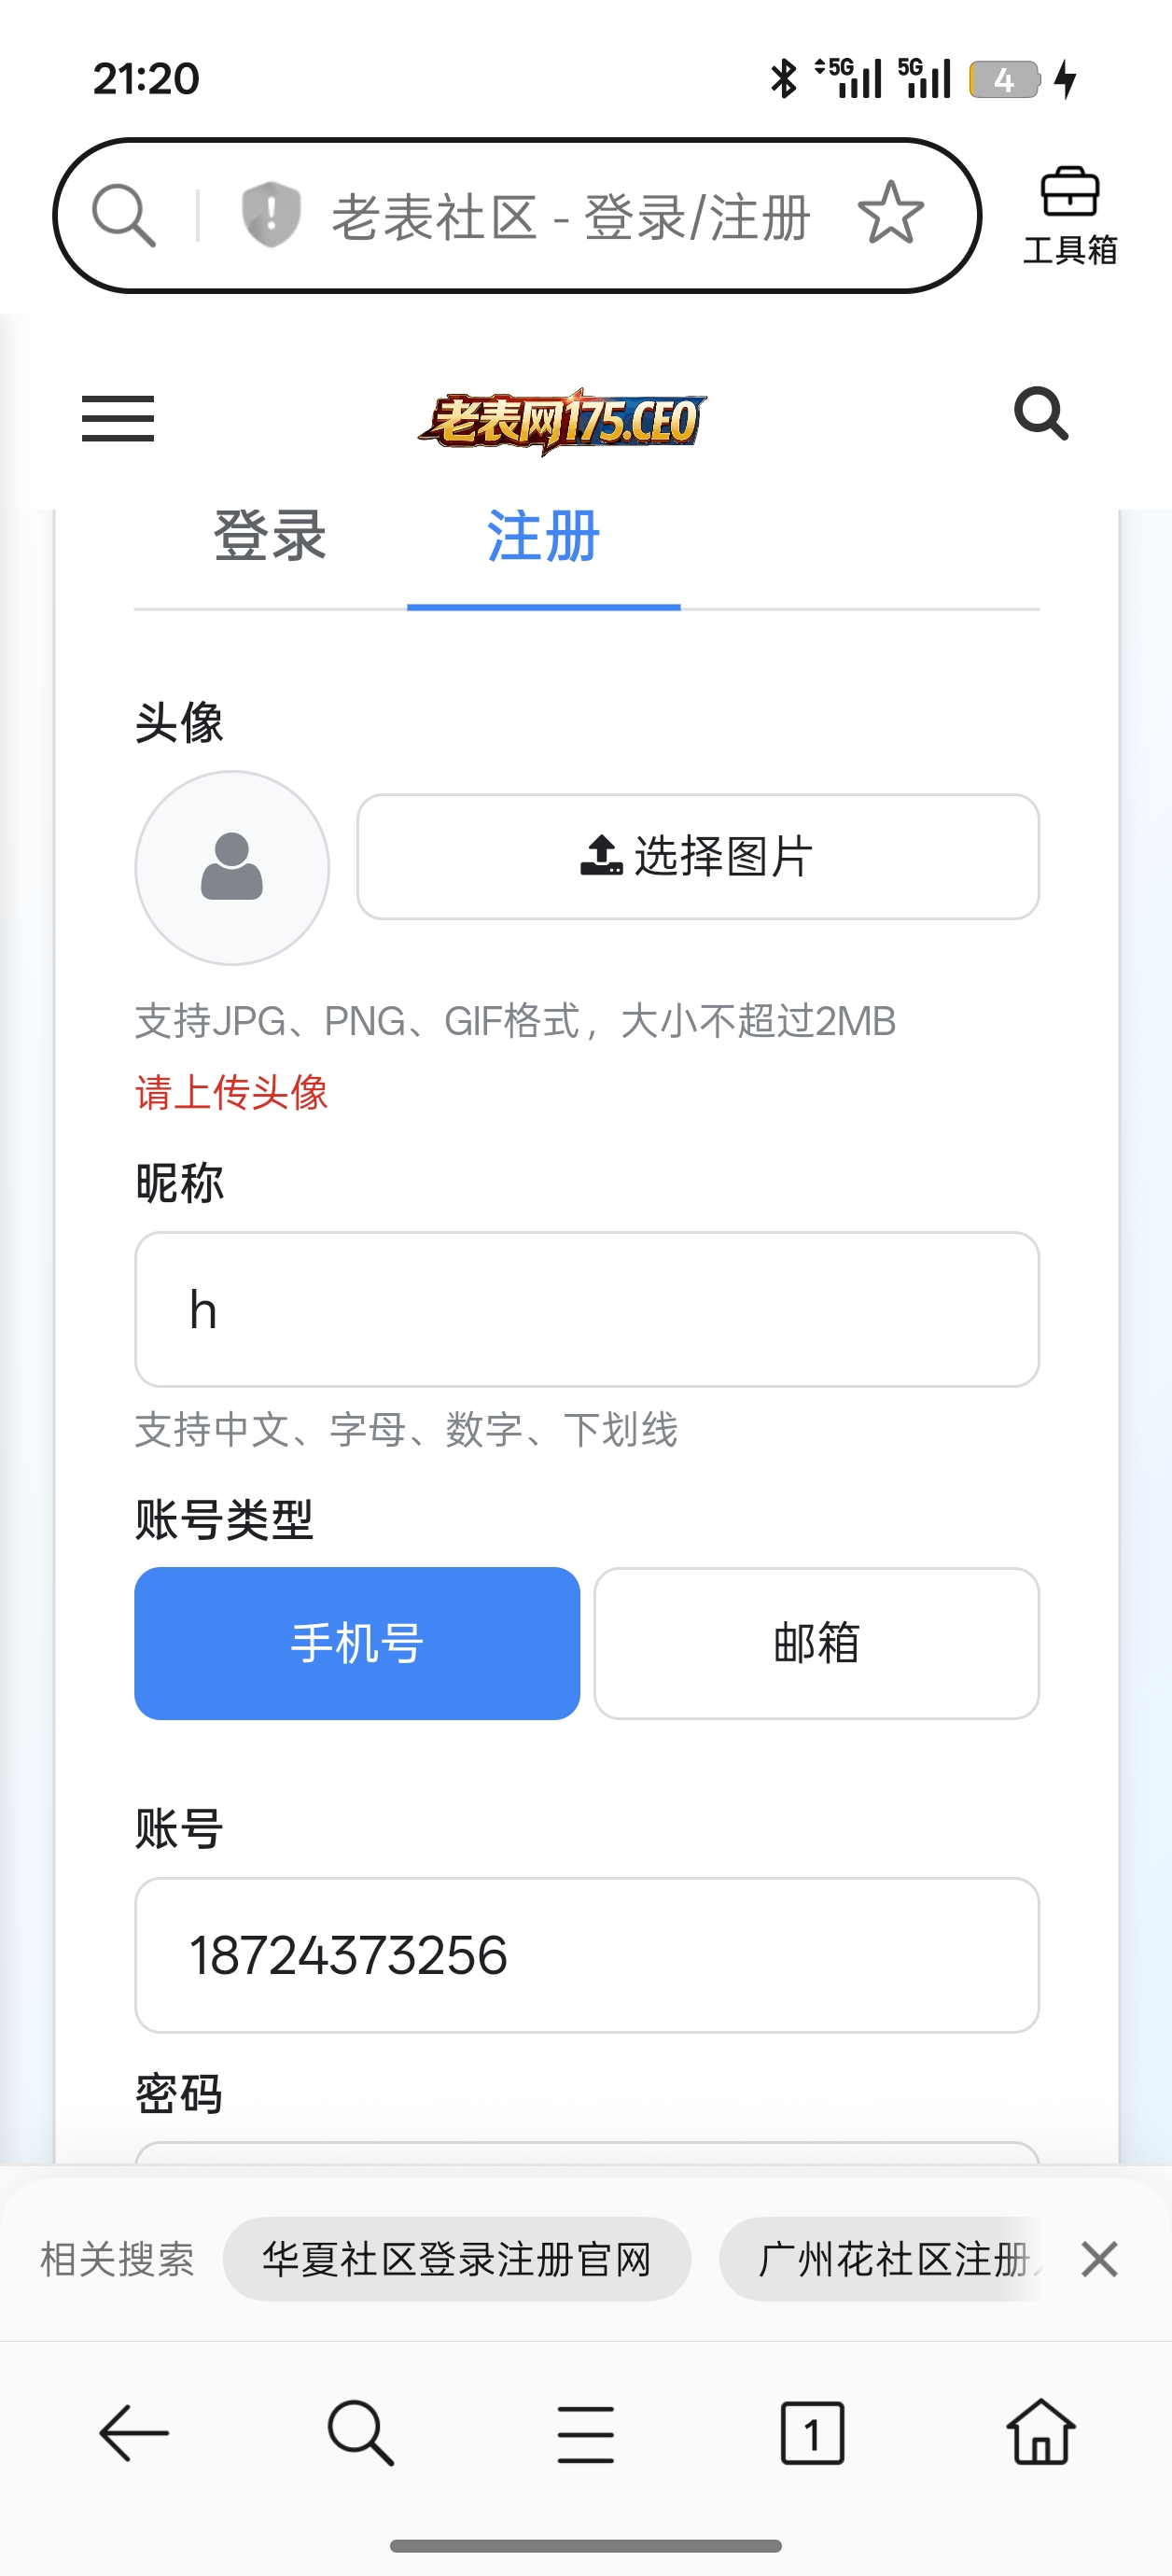
Task: Open the browser bottom menu icon
Action: pyautogui.click(x=586, y=2434)
